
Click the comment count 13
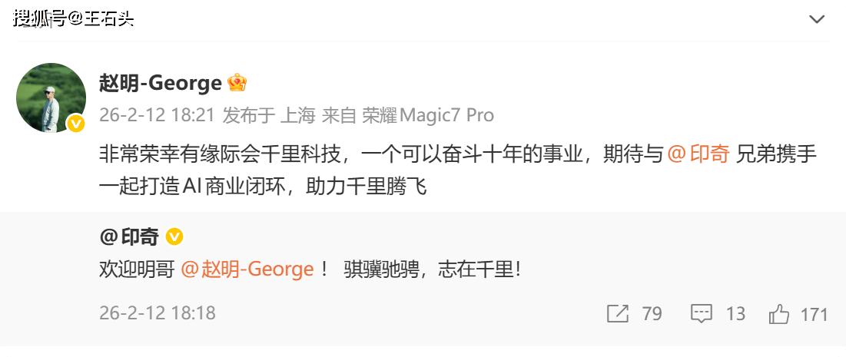pyautogui.click(x=735, y=314)
